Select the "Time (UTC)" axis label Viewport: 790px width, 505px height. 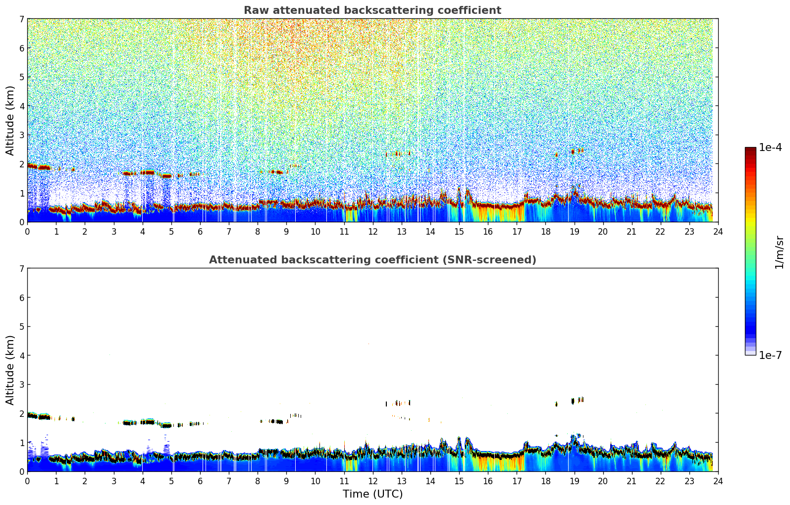(x=372, y=494)
